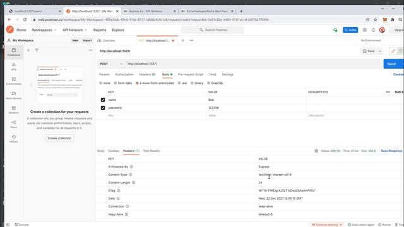Screen dimensions: 404x227
Task: Expand the API Network menu
Action: (x=74, y=30)
